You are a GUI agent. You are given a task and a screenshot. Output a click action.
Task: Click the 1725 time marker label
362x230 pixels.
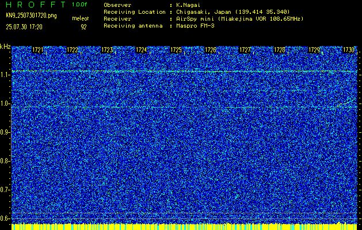pos(176,50)
